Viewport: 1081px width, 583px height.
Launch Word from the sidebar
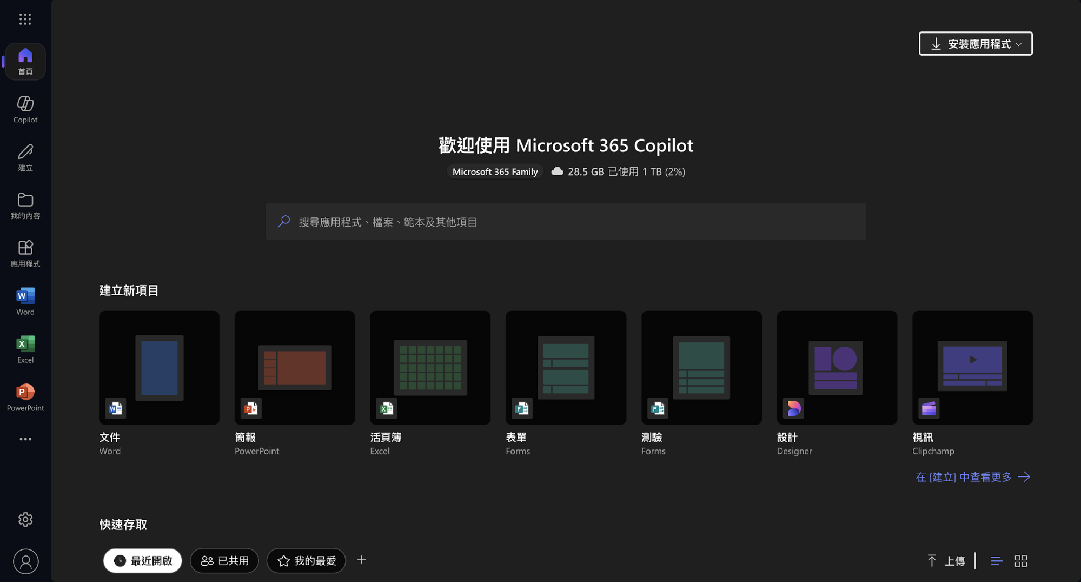pyautogui.click(x=25, y=301)
